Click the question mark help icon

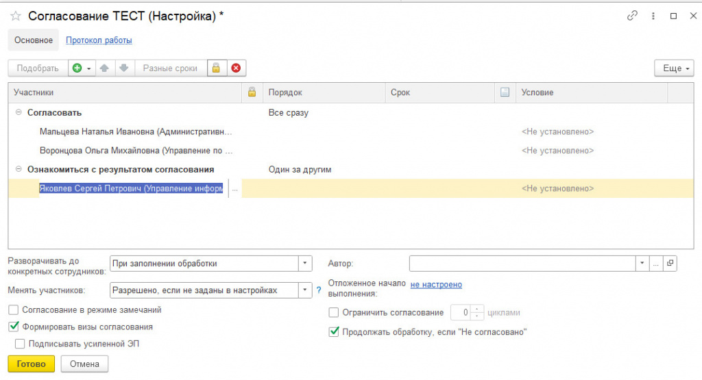point(319,290)
